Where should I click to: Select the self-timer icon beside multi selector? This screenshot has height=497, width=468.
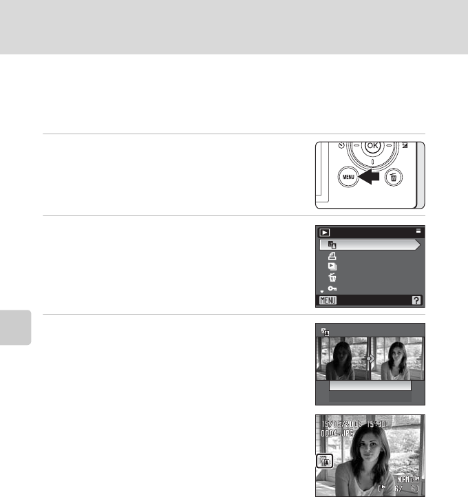pyautogui.click(x=341, y=145)
